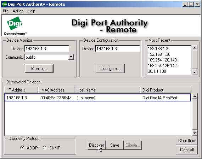Click the Clear Item button
Image resolution: width=202 pixels, height=159 pixels.
pyautogui.click(x=187, y=141)
